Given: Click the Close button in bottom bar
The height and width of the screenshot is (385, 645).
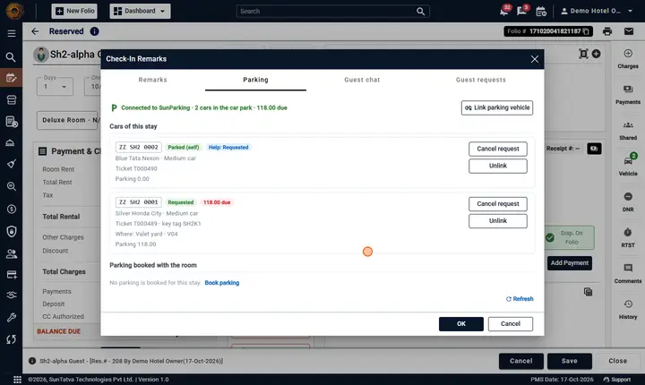Looking at the screenshot, I should [x=617, y=361].
